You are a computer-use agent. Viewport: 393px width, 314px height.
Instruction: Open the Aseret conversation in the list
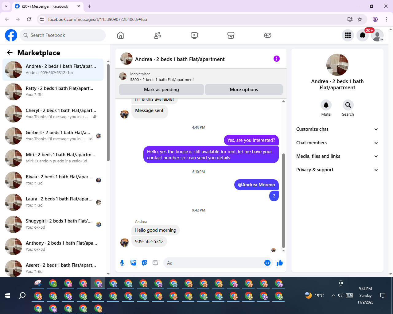(x=53, y=268)
